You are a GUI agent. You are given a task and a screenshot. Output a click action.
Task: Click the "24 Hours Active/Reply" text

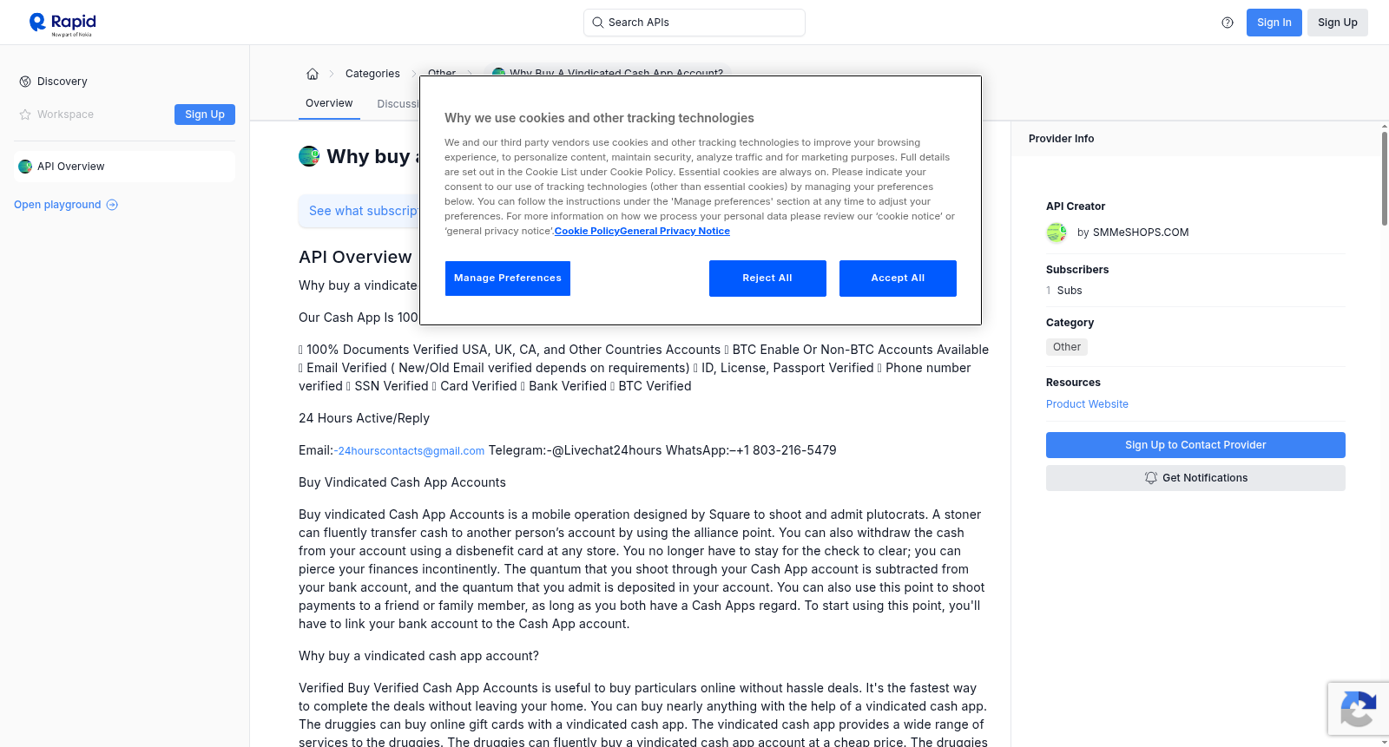click(364, 418)
